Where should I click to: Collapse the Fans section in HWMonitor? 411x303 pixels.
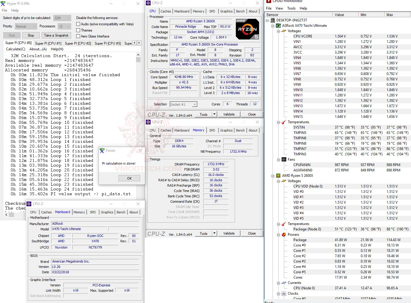(x=279, y=160)
